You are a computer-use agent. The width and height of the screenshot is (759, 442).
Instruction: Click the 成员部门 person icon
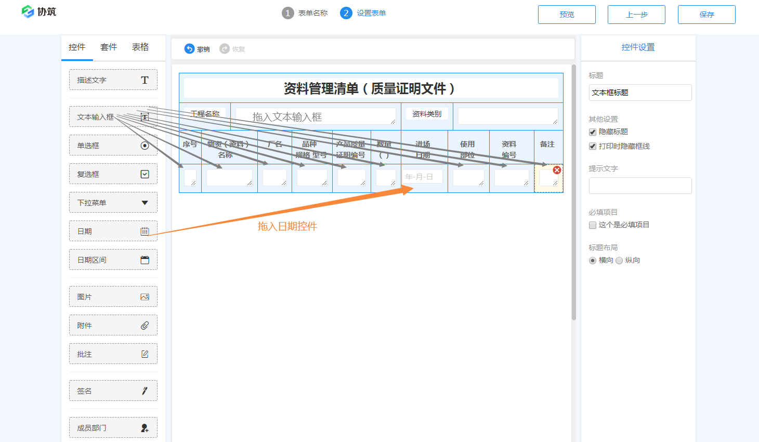[145, 428]
